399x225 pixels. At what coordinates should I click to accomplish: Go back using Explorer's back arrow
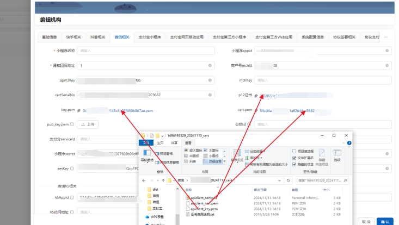144,180
